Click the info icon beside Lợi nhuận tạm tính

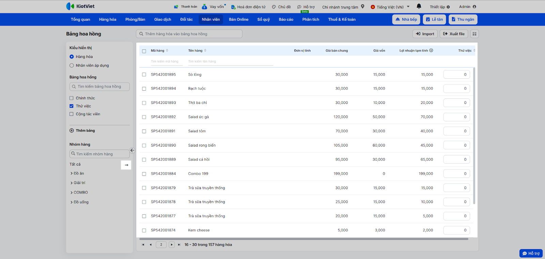click(431, 50)
